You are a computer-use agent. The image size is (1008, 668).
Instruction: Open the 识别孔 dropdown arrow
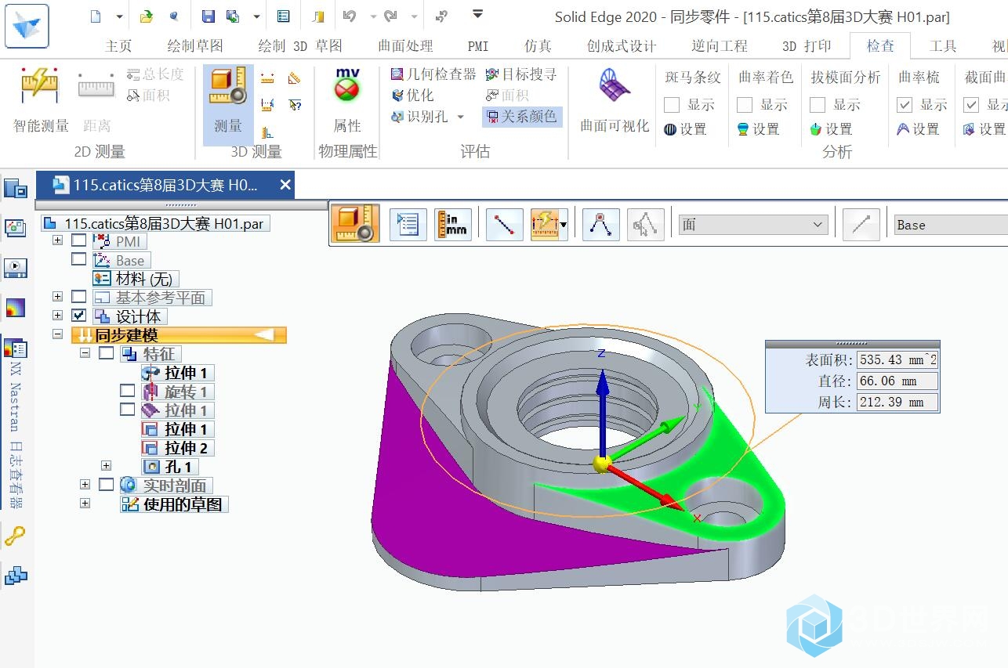tap(461, 117)
